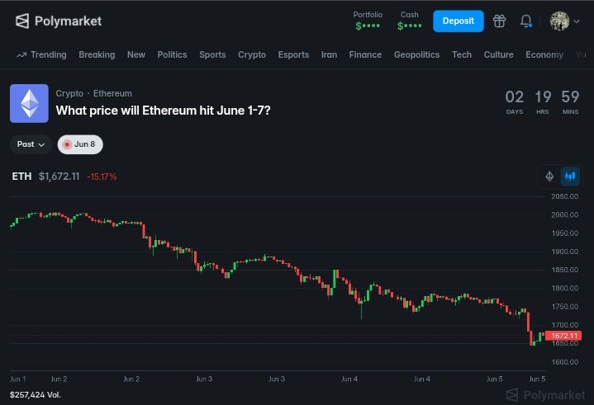The width and height of the screenshot is (594, 405).
Task: Click the Ethereum market logo tile
Action: [x=29, y=103]
